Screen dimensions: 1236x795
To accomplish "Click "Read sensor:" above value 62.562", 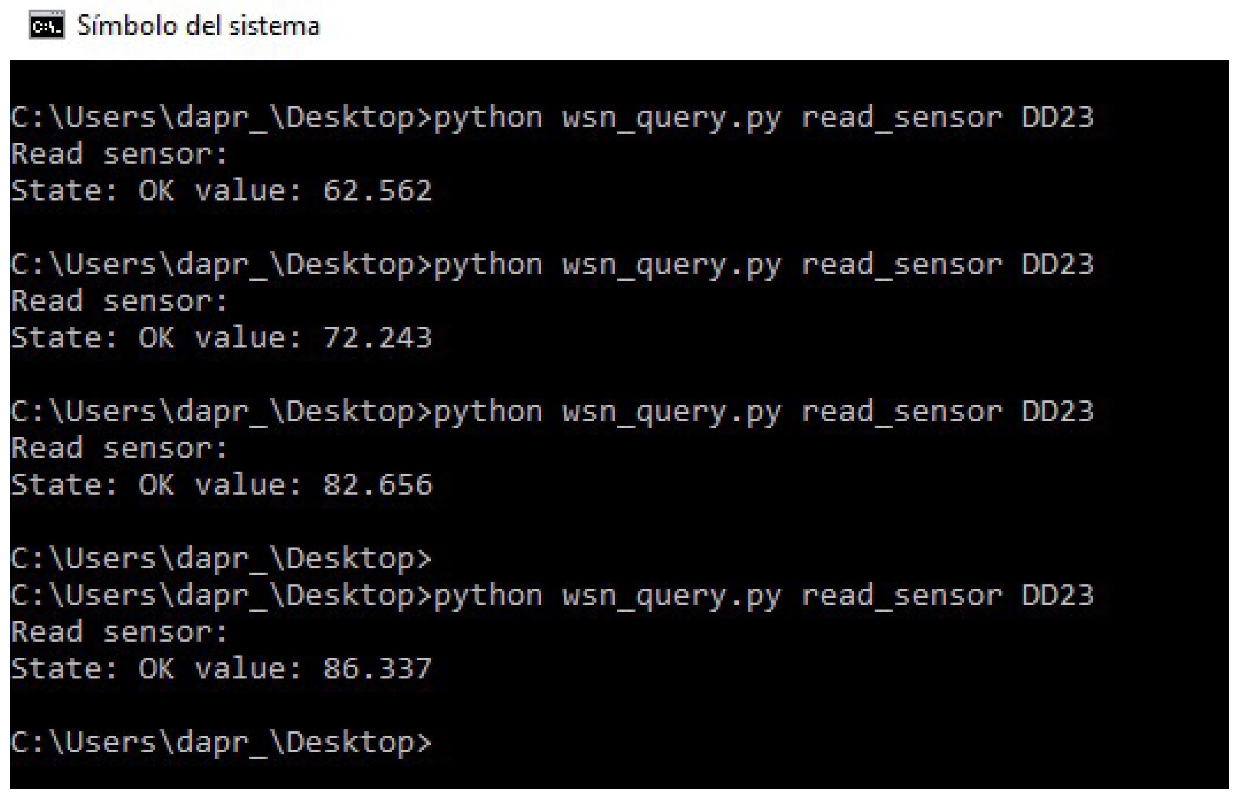I will (119, 154).
